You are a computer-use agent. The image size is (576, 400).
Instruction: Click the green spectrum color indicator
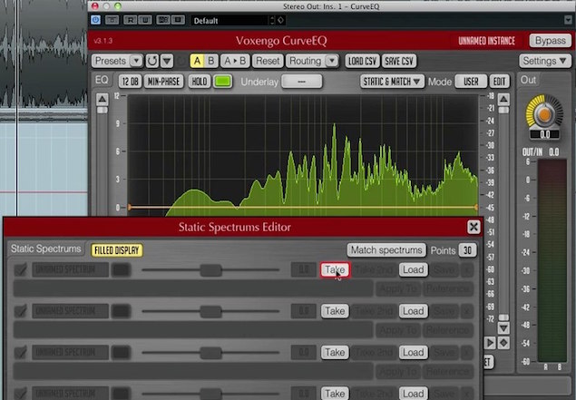(222, 81)
